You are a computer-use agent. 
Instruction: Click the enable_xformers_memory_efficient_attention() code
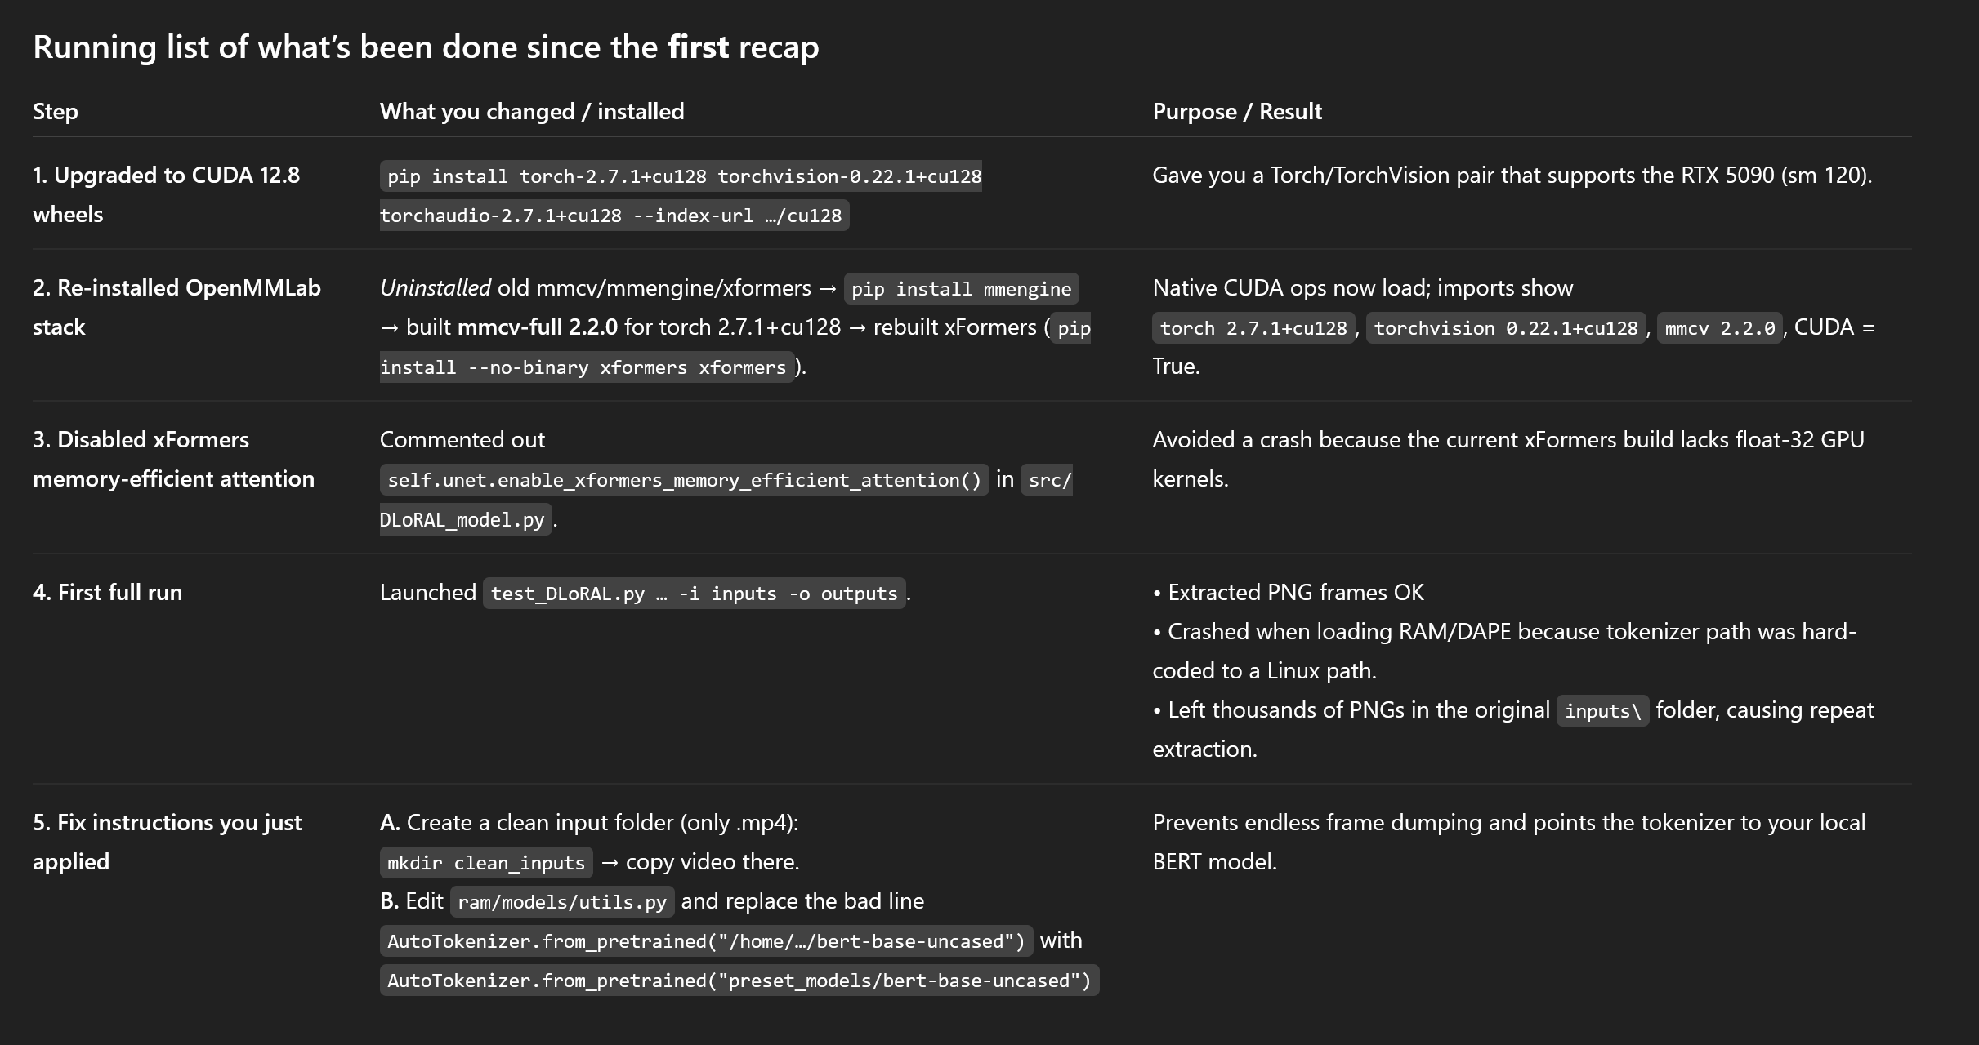click(x=685, y=480)
